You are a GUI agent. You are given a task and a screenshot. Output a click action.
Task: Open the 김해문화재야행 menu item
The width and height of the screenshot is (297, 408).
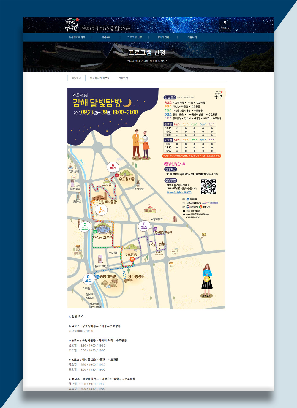tap(77, 37)
